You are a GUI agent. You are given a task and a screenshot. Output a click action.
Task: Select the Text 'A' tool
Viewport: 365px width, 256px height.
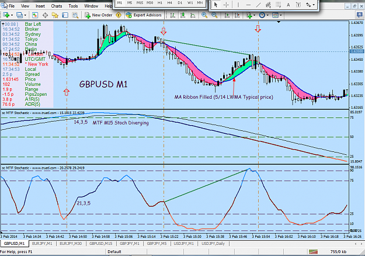click(288, 5)
